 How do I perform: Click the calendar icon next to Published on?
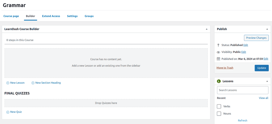(218, 59)
